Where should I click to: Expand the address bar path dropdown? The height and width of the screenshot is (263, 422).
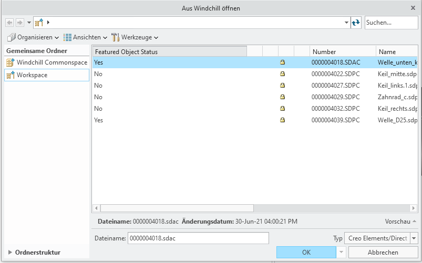click(346, 23)
